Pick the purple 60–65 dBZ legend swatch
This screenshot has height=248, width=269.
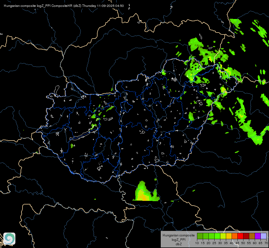click(x=258, y=236)
